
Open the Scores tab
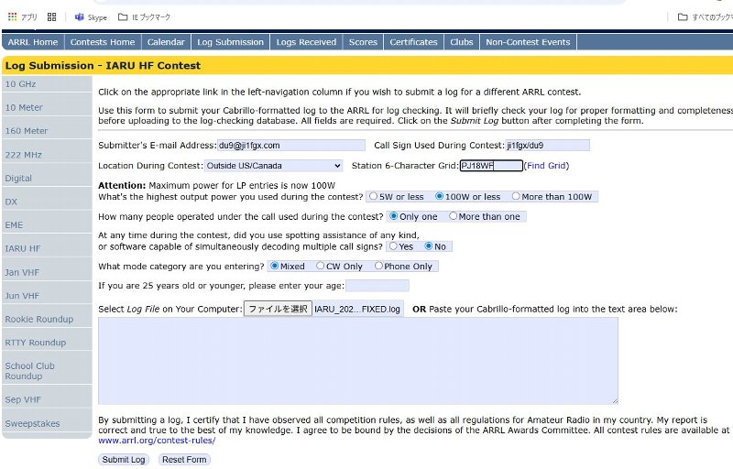point(363,42)
